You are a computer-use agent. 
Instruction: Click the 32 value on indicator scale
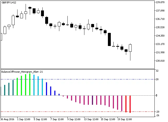(x=157, y=71)
